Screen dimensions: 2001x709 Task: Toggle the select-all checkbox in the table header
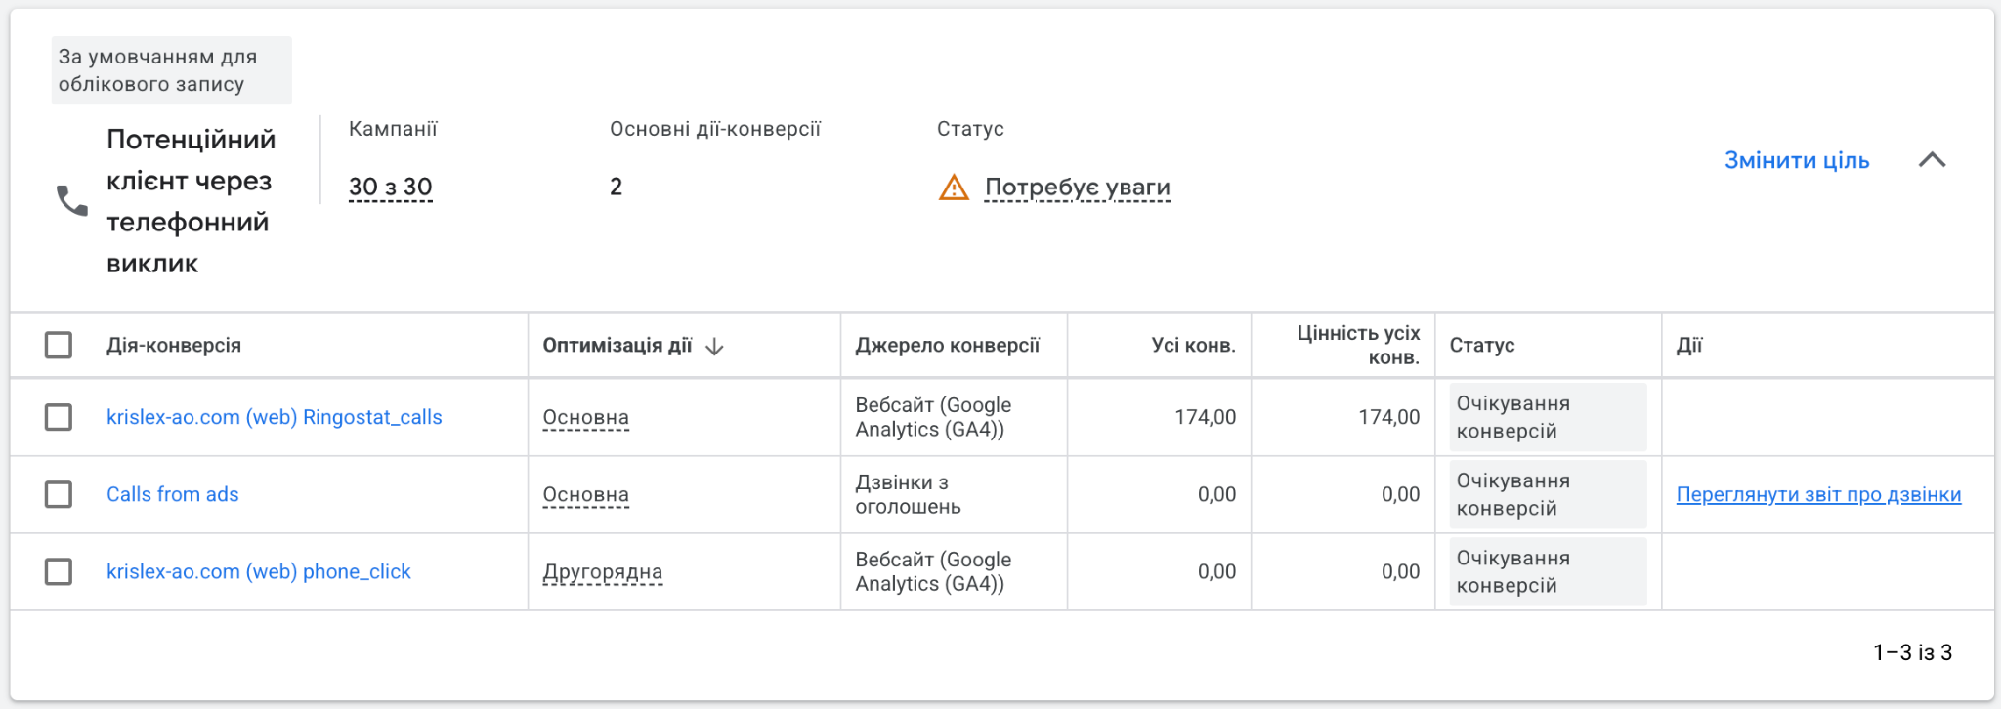pyautogui.click(x=59, y=345)
